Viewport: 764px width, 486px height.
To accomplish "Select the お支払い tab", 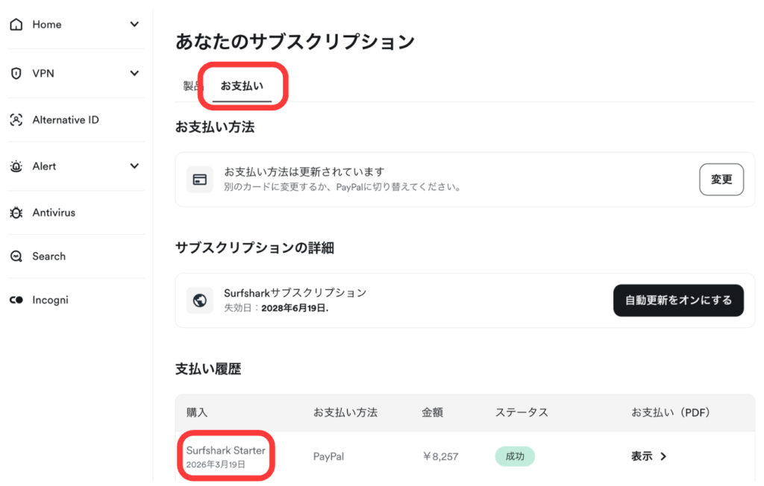I will click(x=241, y=86).
